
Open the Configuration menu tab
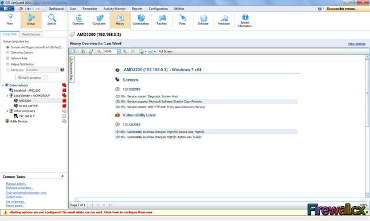(x=158, y=9)
